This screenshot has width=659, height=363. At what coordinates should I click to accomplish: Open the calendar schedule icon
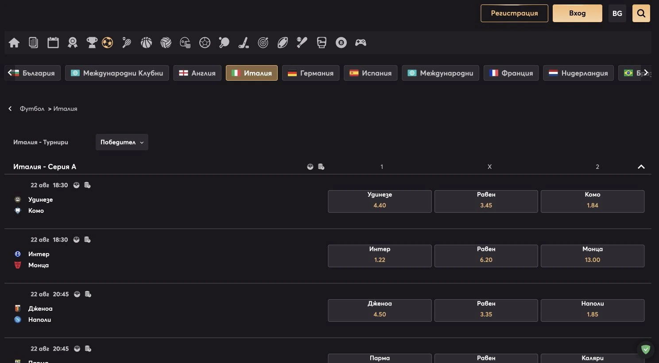click(x=53, y=43)
